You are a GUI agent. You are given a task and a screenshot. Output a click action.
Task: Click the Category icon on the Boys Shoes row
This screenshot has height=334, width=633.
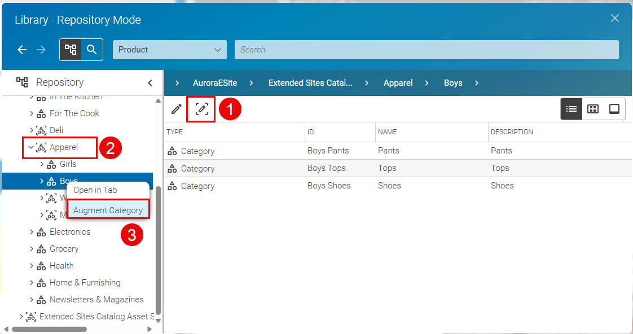pos(171,185)
